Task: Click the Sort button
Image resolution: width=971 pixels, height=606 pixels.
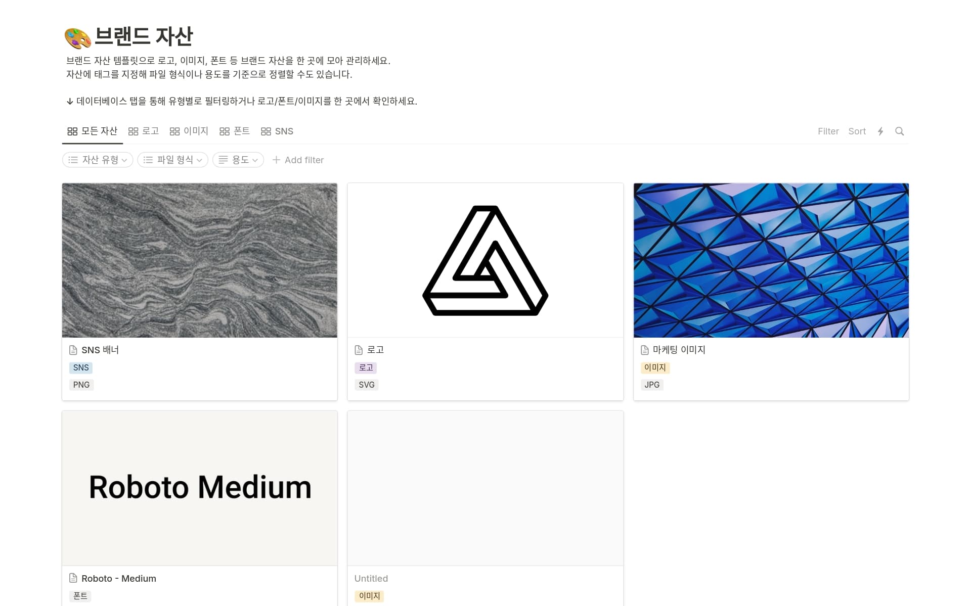Action: 857,131
